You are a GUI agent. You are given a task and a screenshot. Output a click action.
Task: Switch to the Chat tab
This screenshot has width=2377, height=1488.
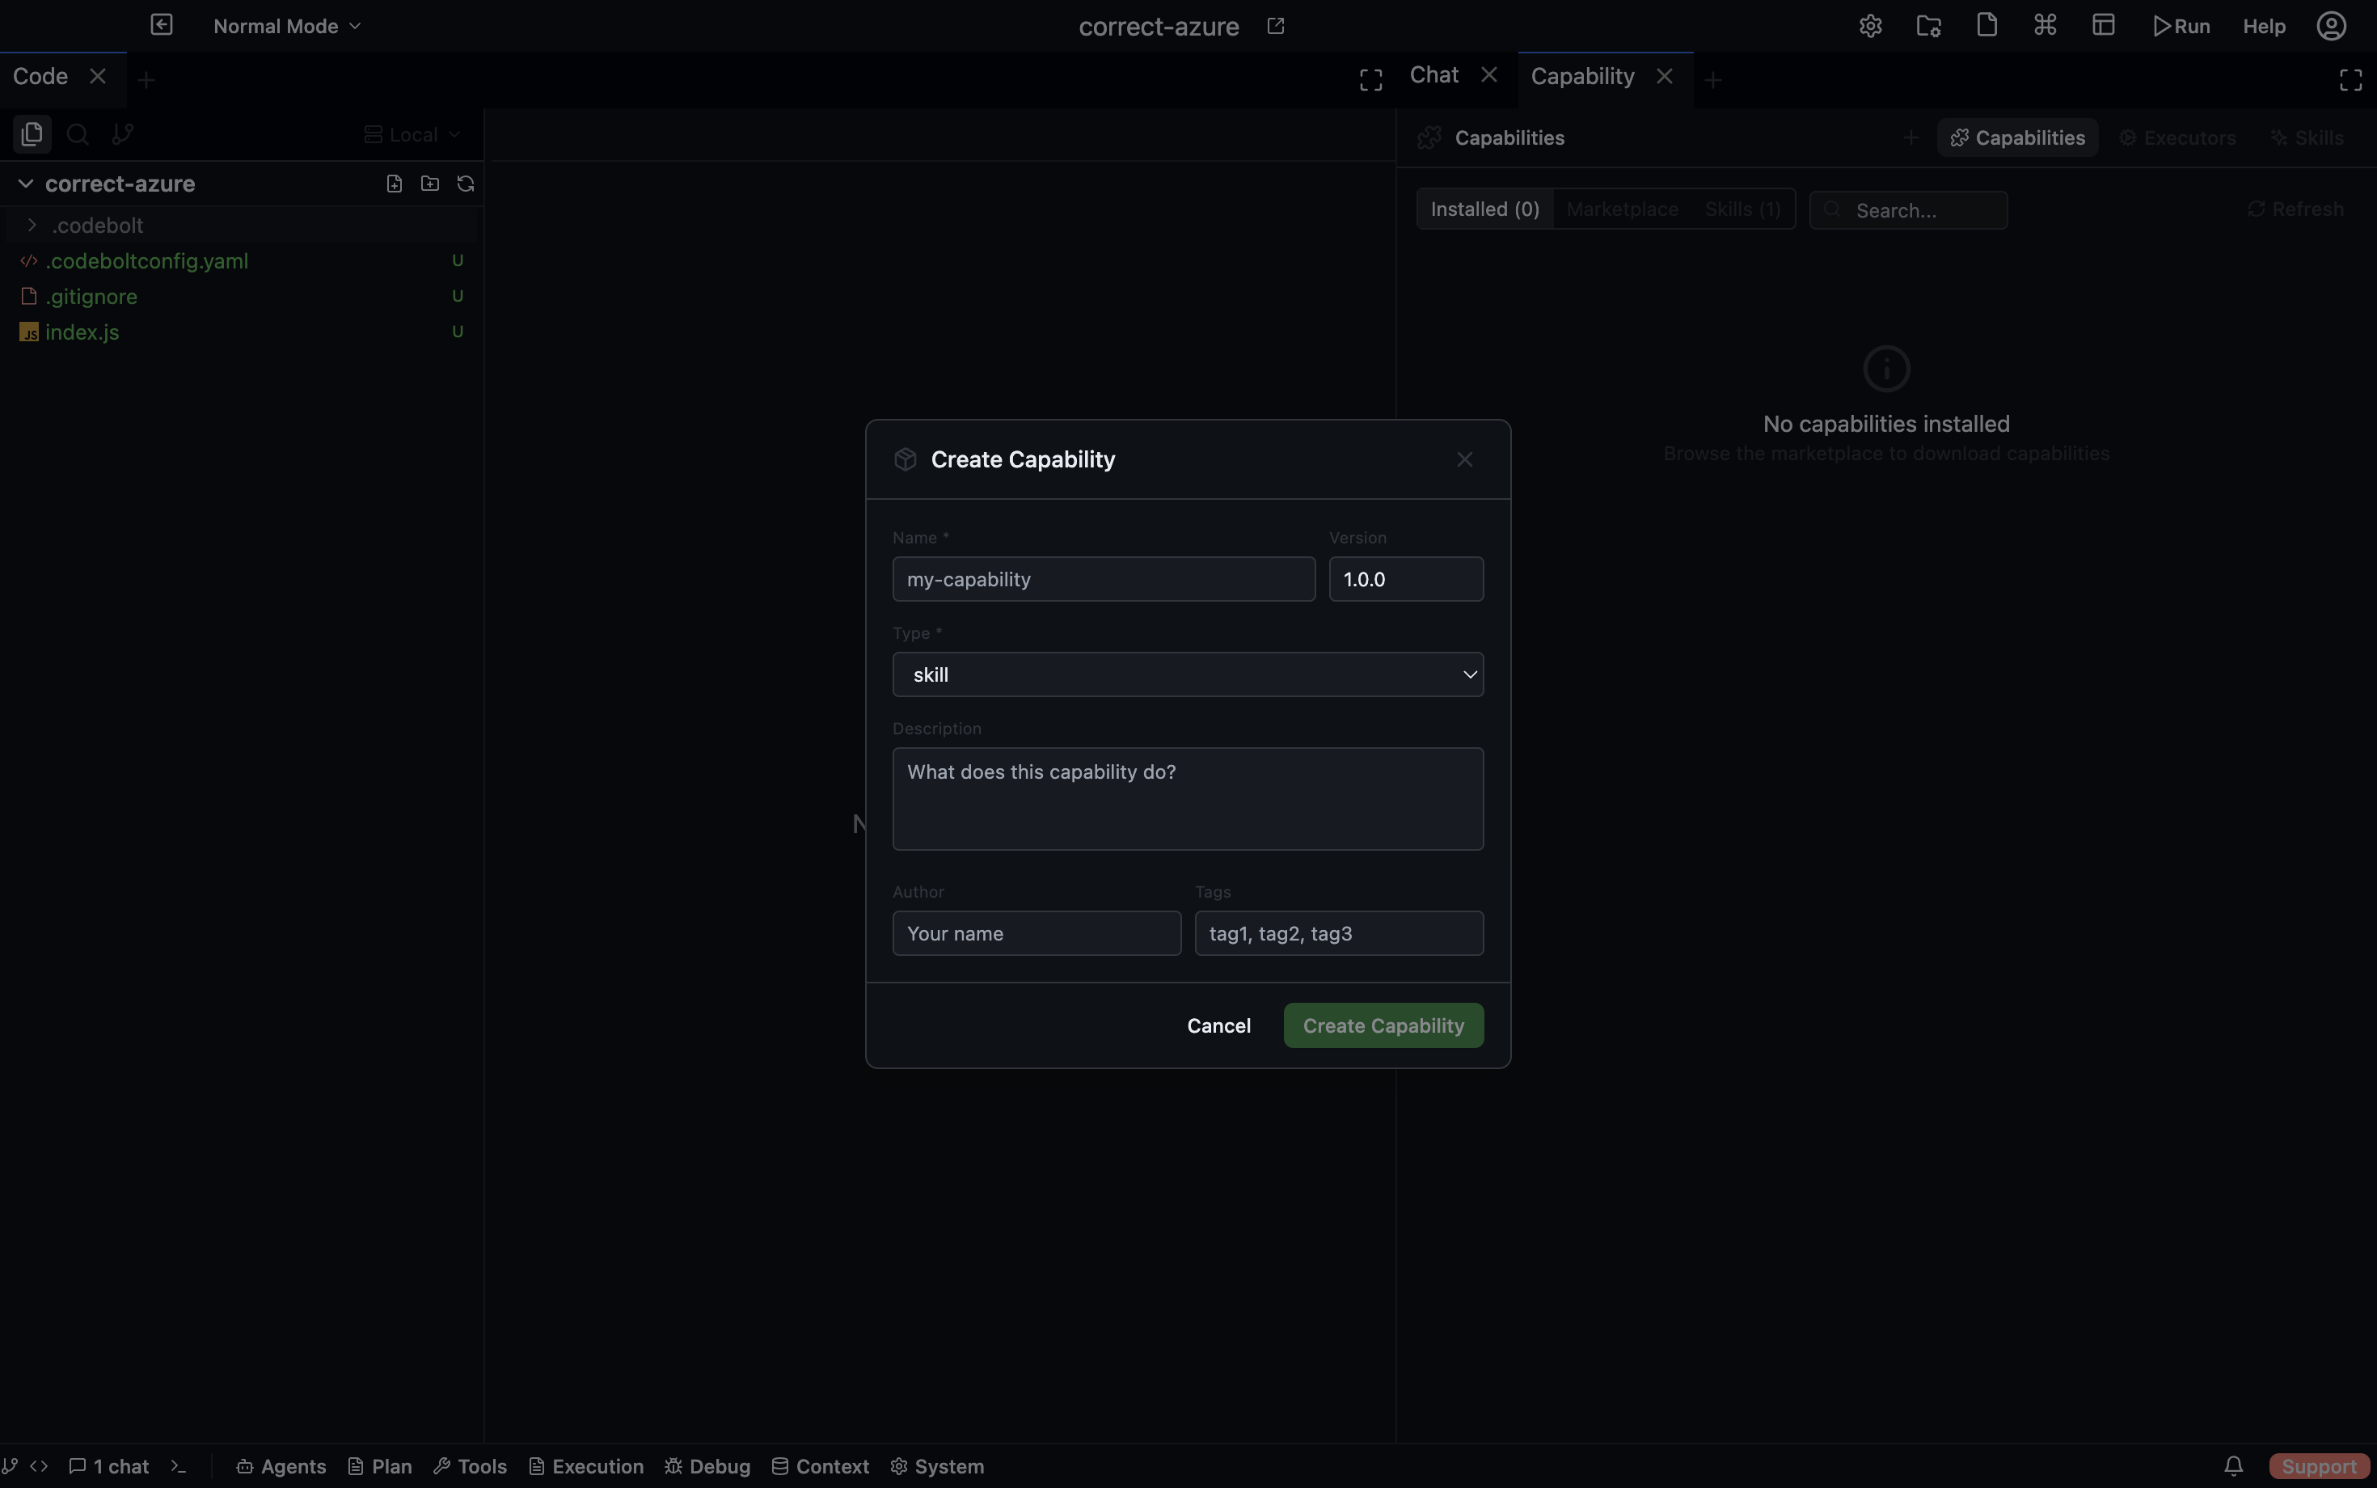tap(1433, 76)
